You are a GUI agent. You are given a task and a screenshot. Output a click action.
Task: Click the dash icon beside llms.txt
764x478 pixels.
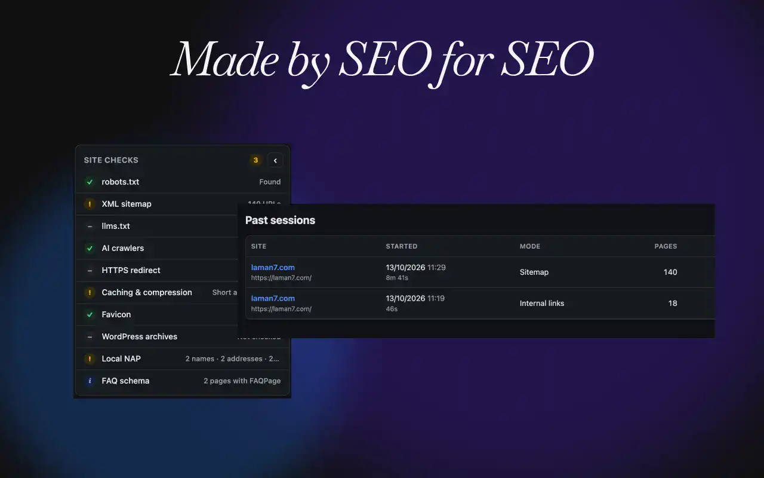click(90, 226)
